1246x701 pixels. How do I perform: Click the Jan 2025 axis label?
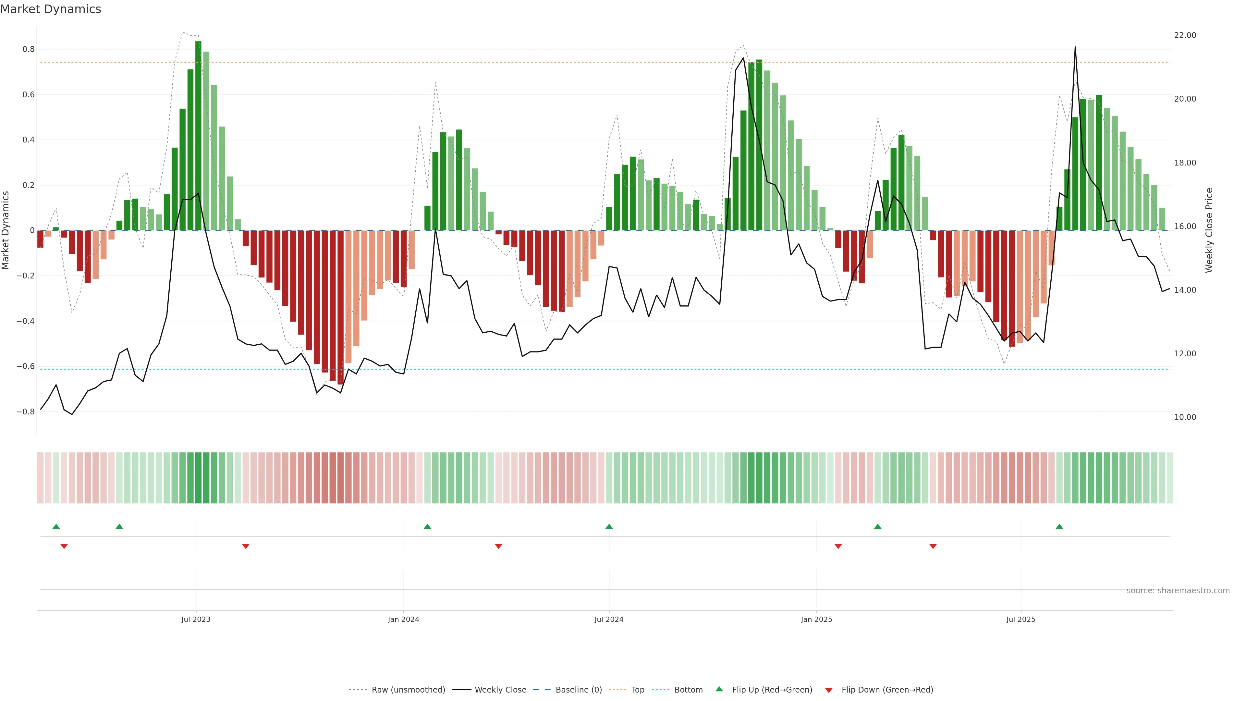click(816, 619)
